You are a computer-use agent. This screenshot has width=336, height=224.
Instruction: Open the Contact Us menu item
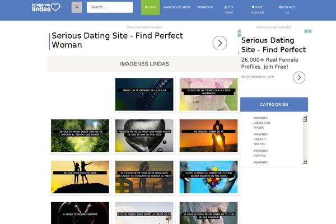[287, 10]
